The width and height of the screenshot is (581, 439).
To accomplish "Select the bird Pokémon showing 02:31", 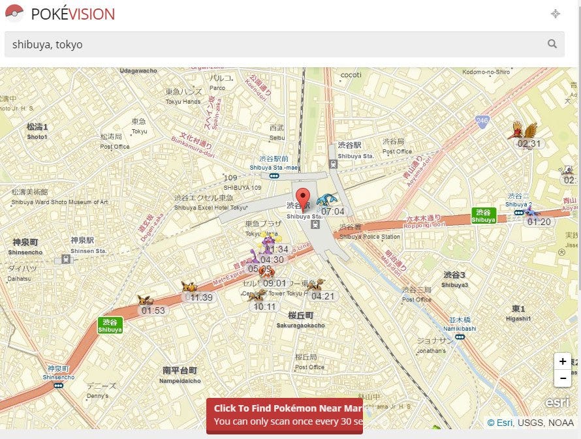I will click(x=523, y=130).
